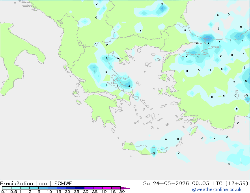Select the legend swatch between 10 and 15
This screenshot has height=193, width=250.
pos(52,188)
